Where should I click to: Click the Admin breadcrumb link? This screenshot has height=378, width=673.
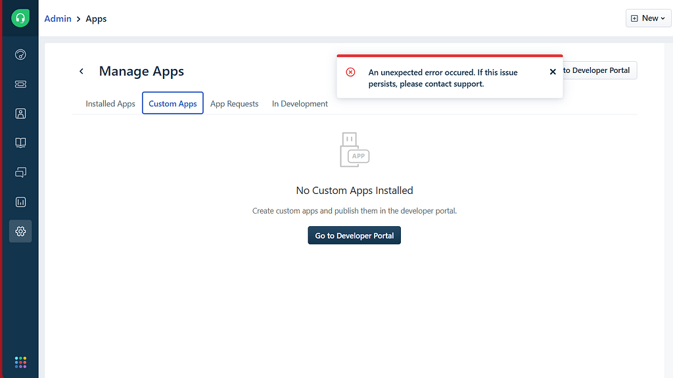coord(58,18)
